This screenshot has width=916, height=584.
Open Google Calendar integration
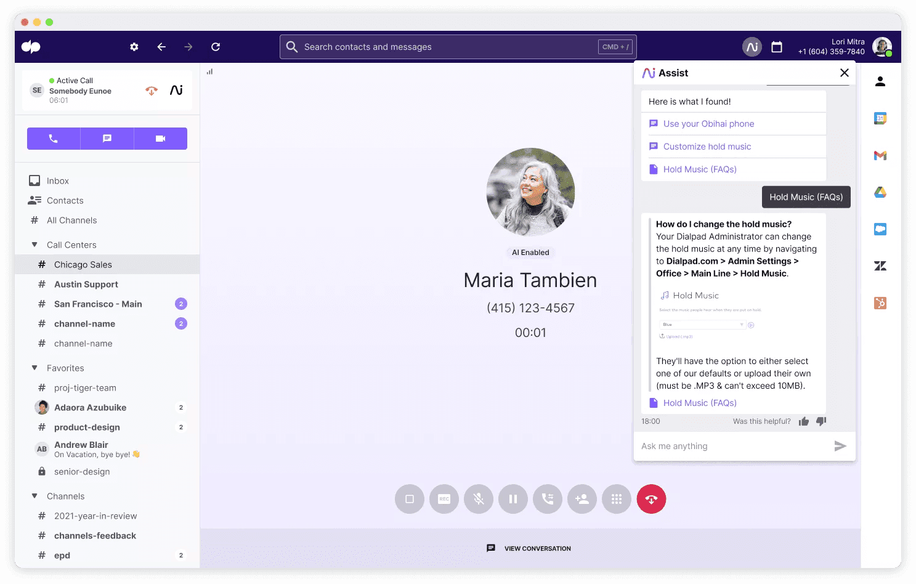point(880,118)
